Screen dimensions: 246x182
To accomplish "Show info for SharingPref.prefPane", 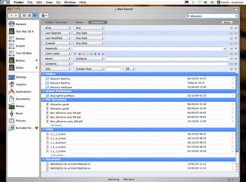I will (232, 96).
